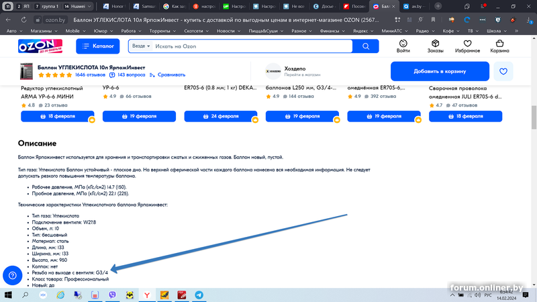Switch to the av.by tab
The height and width of the screenshot is (302, 537).
(415, 6)
